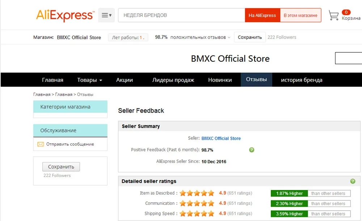Image resolution: width=362 pixels, height=221 pixels.
Task: Click "Отзывы" breadcrumb text
Action: 85,94
